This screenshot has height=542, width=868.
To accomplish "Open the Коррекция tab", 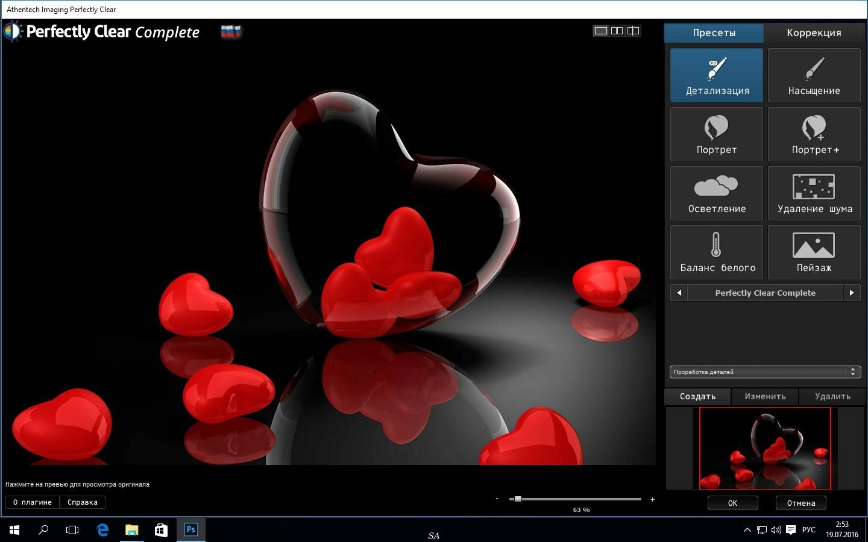I will [814, 33].
